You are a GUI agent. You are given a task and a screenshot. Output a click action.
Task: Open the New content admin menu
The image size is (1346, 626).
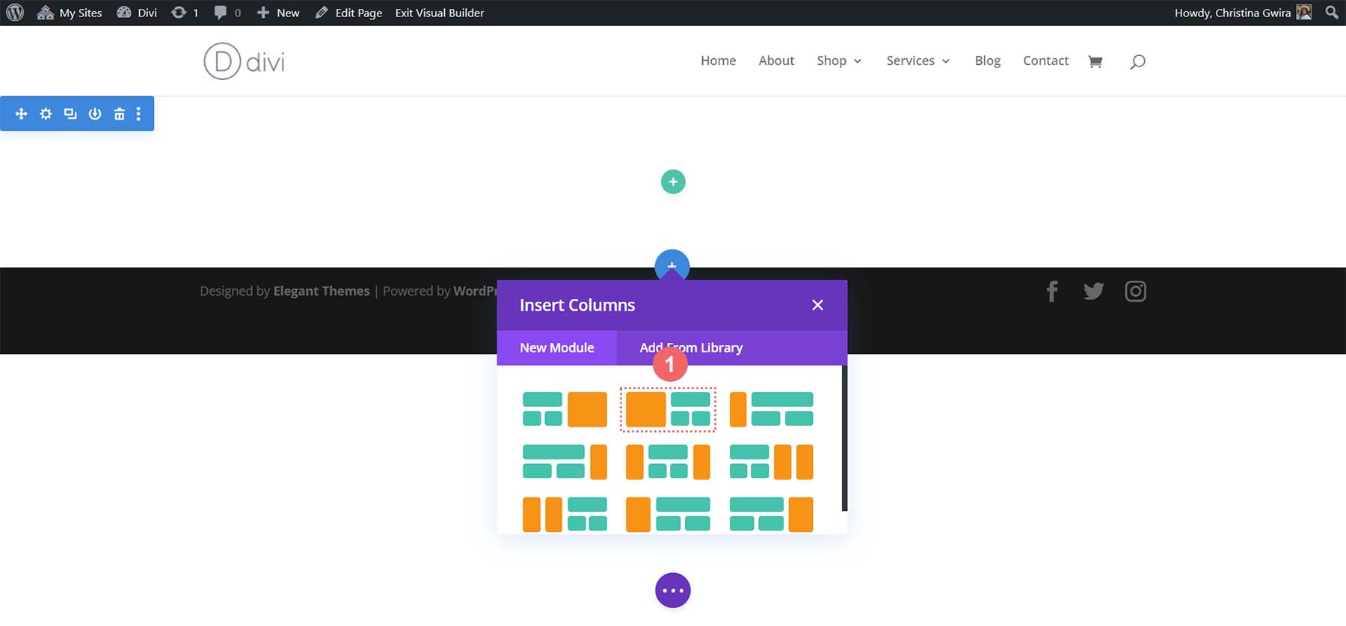click(x=278, y=13)
